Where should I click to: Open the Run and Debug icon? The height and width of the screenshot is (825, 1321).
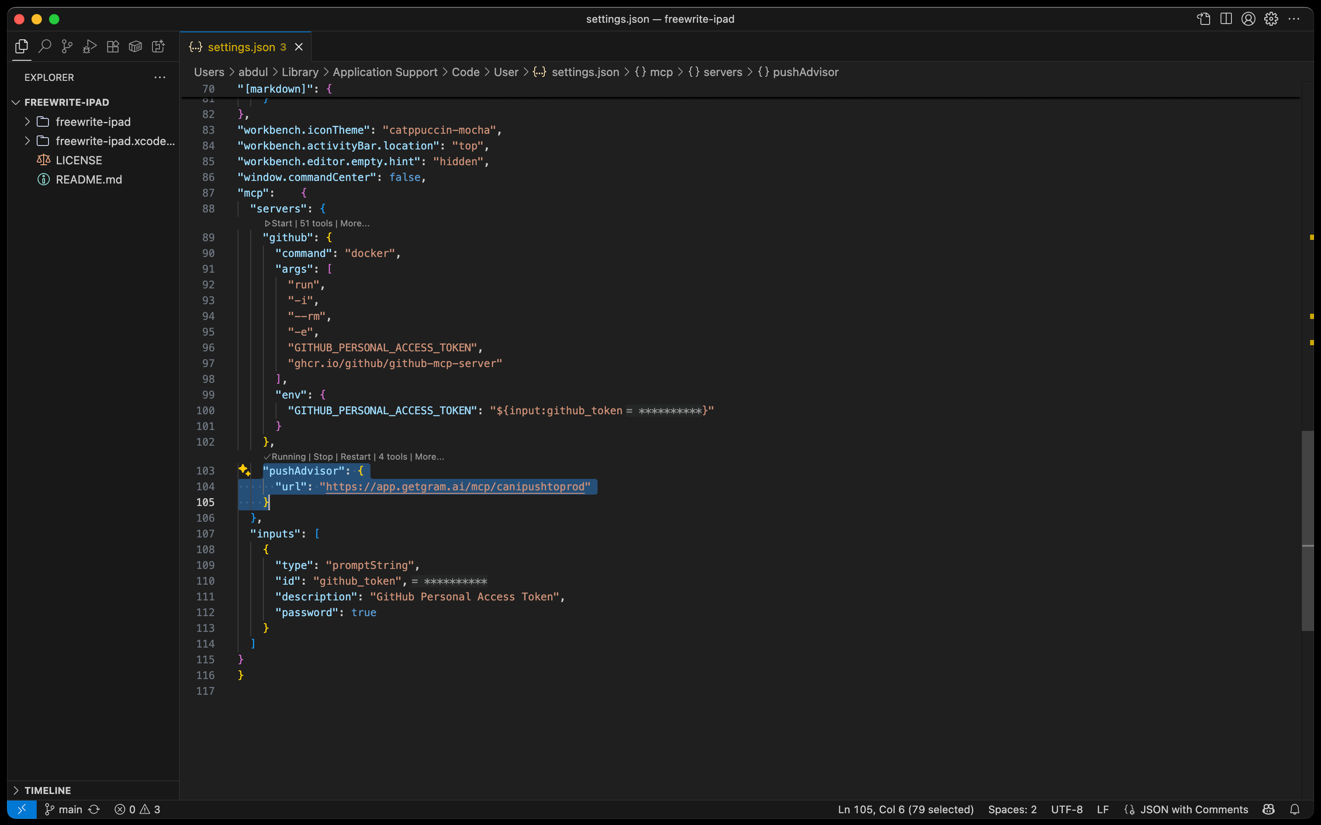[x=90, y=47]
